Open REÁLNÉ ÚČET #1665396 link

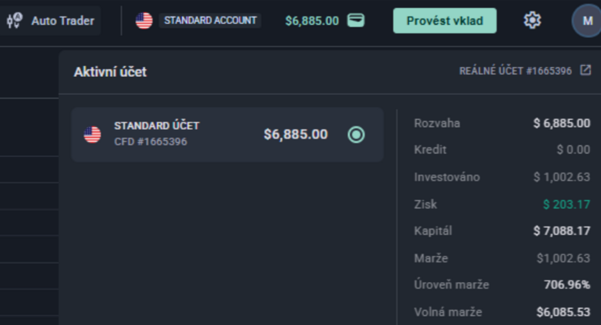[515, 71]
